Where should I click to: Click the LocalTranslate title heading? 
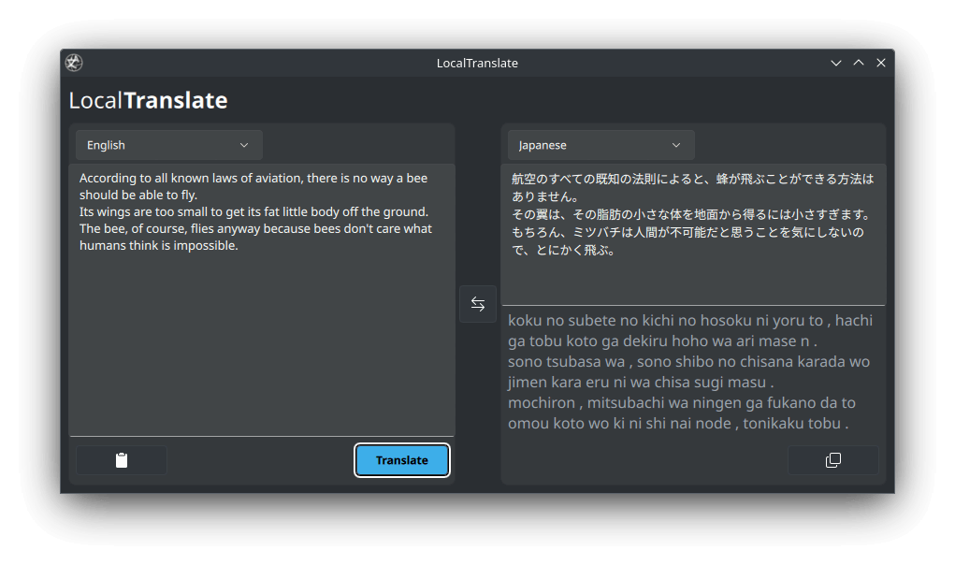coord(147,100)
